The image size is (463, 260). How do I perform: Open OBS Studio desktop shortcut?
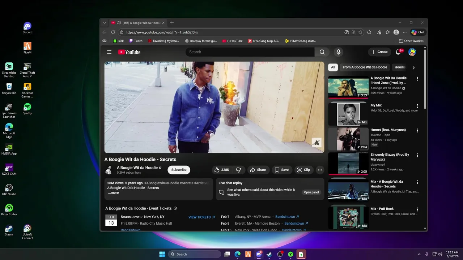pos(9,190)
